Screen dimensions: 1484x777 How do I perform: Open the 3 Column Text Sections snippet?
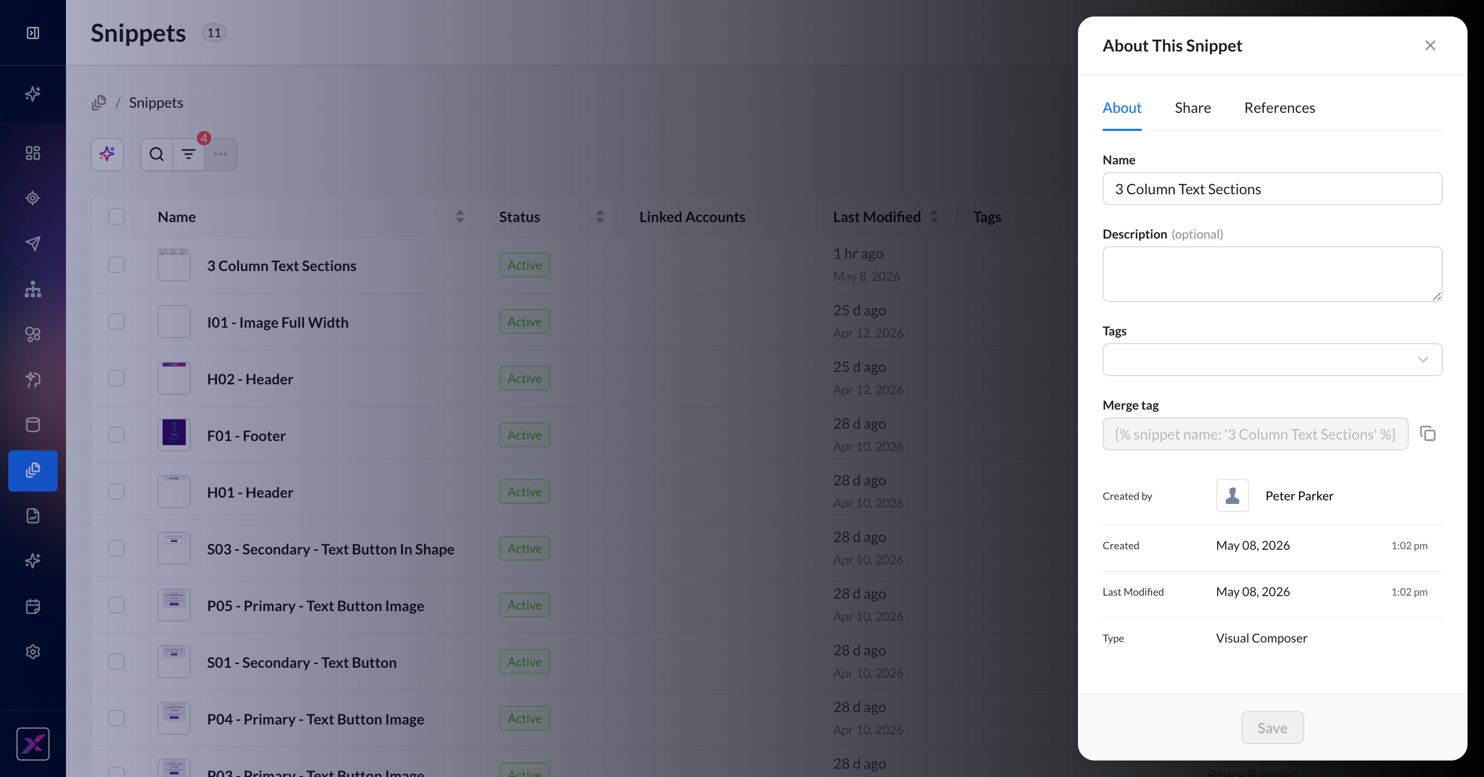pos(282,265)
